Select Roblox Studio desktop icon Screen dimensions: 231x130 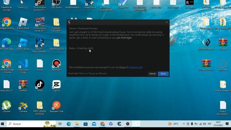pyautogui.click(x=23, y=44)
